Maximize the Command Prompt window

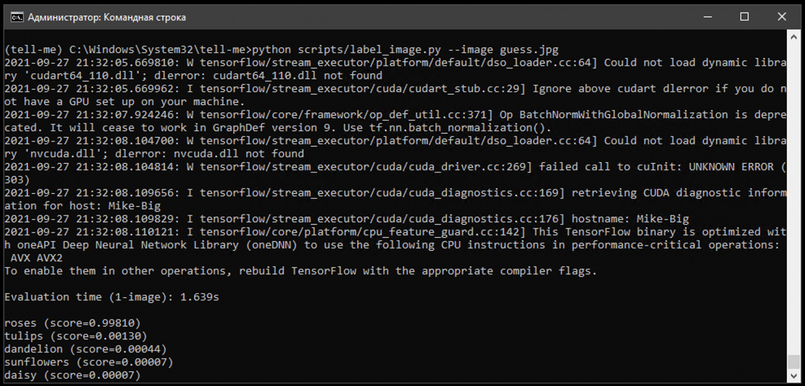tap(745, 17)
